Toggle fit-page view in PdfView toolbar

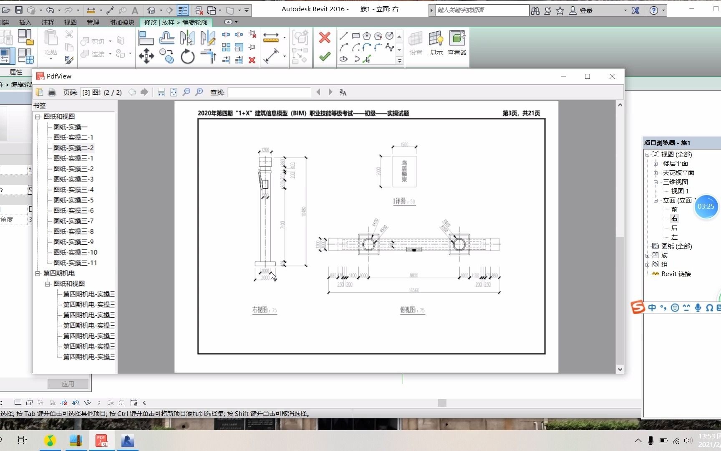click(x=174, y=92)
